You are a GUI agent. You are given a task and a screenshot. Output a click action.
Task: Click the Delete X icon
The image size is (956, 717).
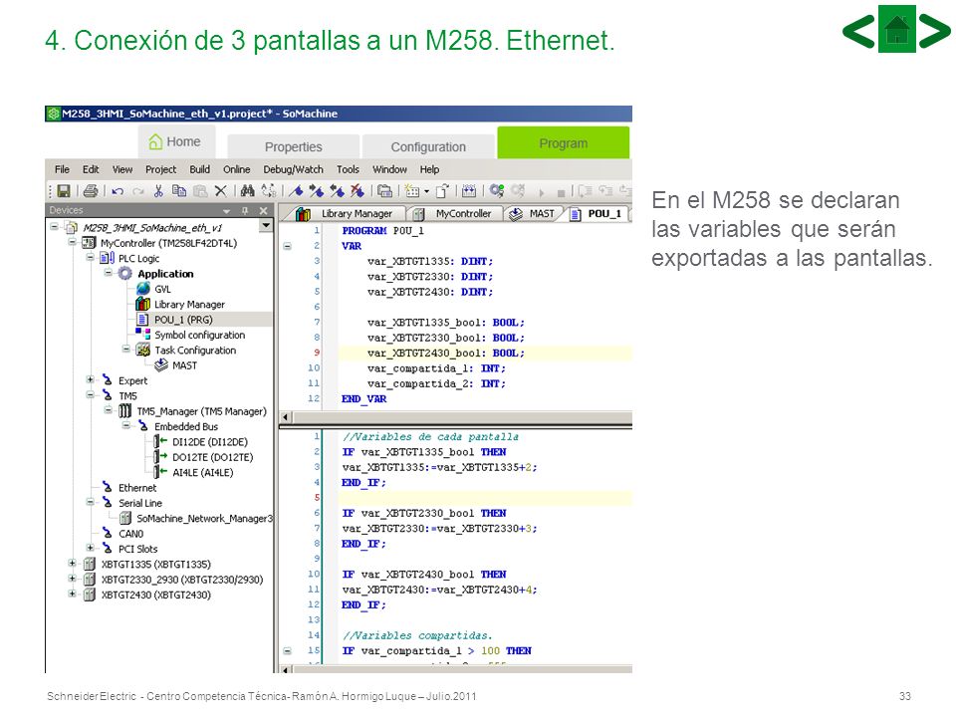coord(221,191)
